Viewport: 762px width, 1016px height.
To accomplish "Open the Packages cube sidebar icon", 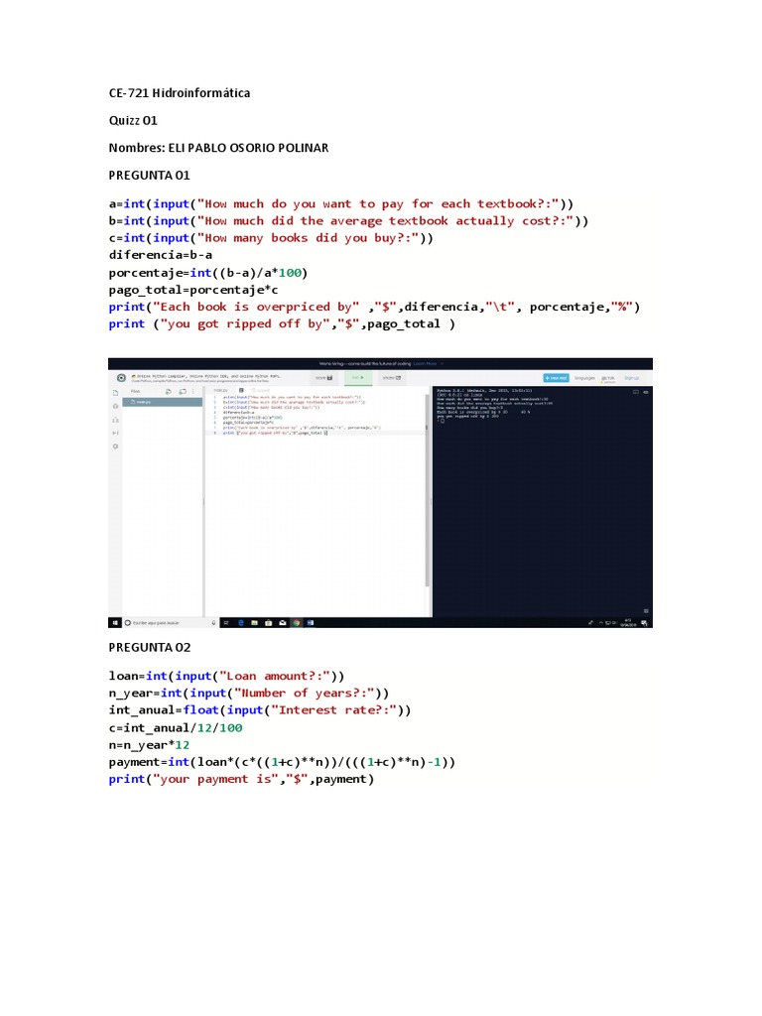I will click(115, 406).
